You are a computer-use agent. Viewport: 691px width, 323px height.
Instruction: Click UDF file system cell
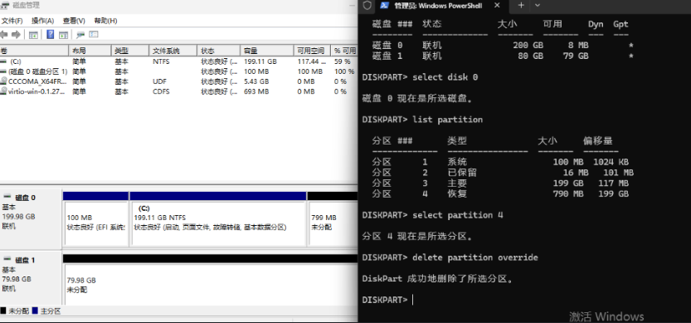pyautogui.click(x=159, y=81)
